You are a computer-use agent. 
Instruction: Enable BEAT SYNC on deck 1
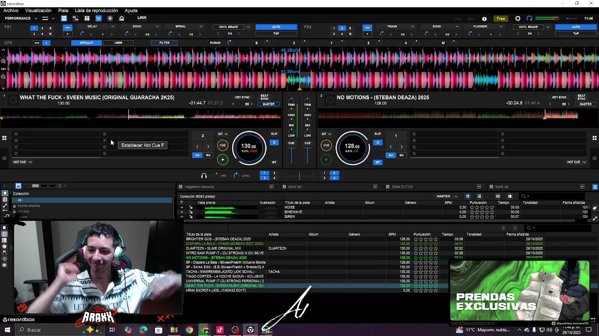point(264,97)
